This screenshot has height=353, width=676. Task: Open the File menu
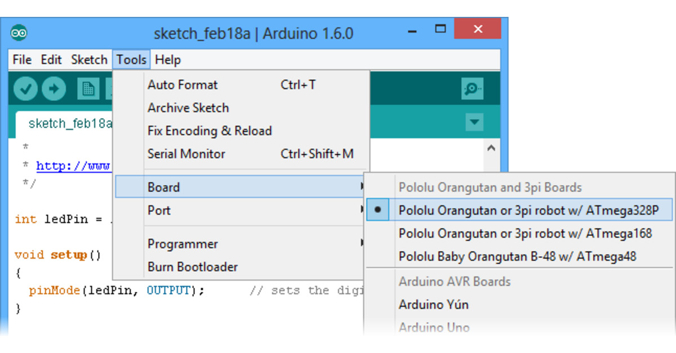21,59
